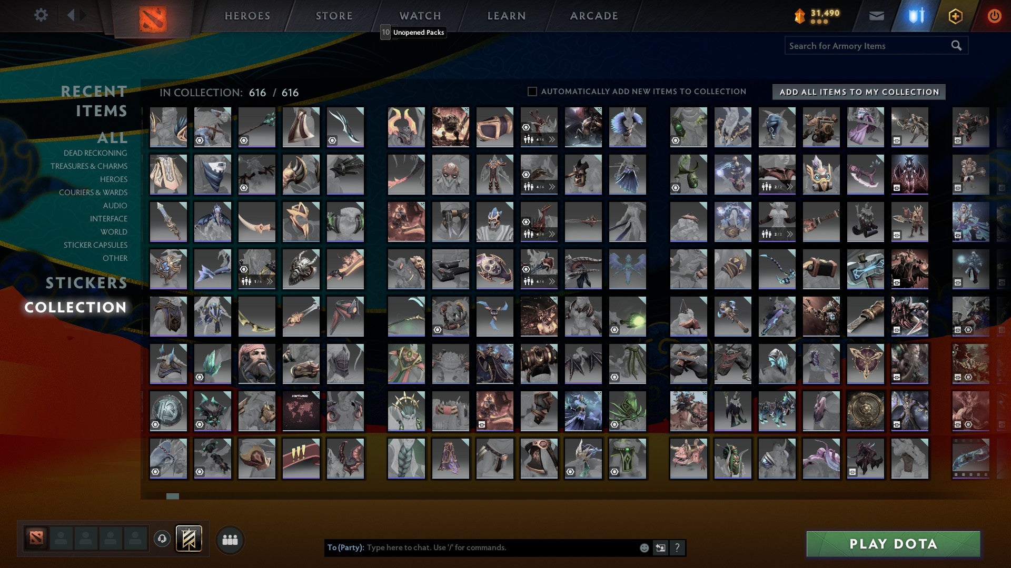Open the mail envelope icon
This screenshot has height=568, width=1011.
pos(876,15)
